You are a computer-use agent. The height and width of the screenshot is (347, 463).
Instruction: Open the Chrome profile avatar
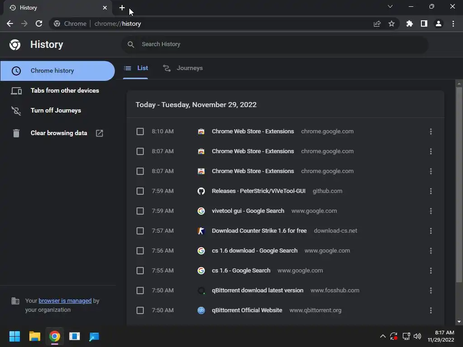pyautogui.click(x=439, y=23)
